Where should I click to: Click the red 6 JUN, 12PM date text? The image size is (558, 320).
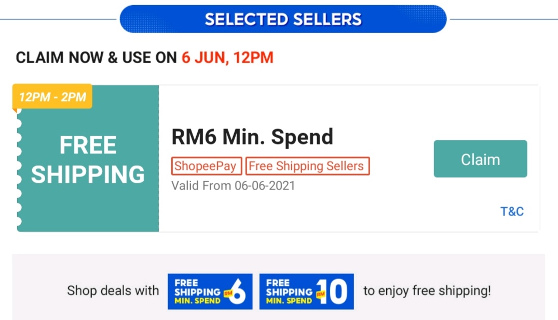(227, 57)
